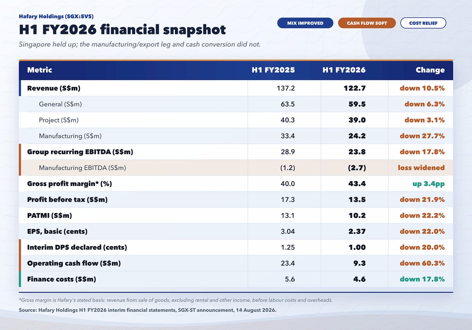Viewport: 472px width, 330px height.
Task: Click the 'Finance costs (S$m)' row label
Action: pyautogui.click(x=62, y=279)
